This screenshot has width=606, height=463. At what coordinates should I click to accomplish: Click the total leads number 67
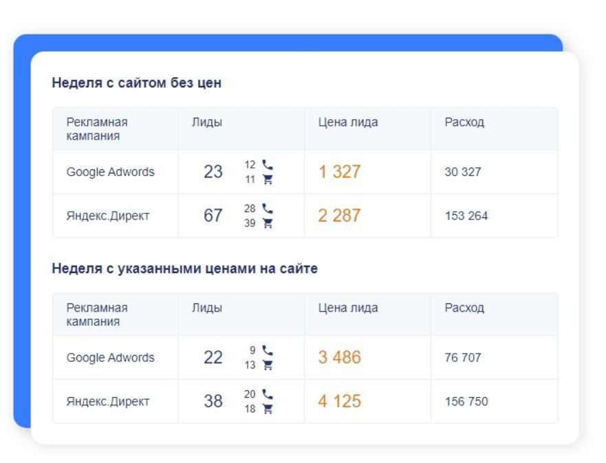click(213, 216)
